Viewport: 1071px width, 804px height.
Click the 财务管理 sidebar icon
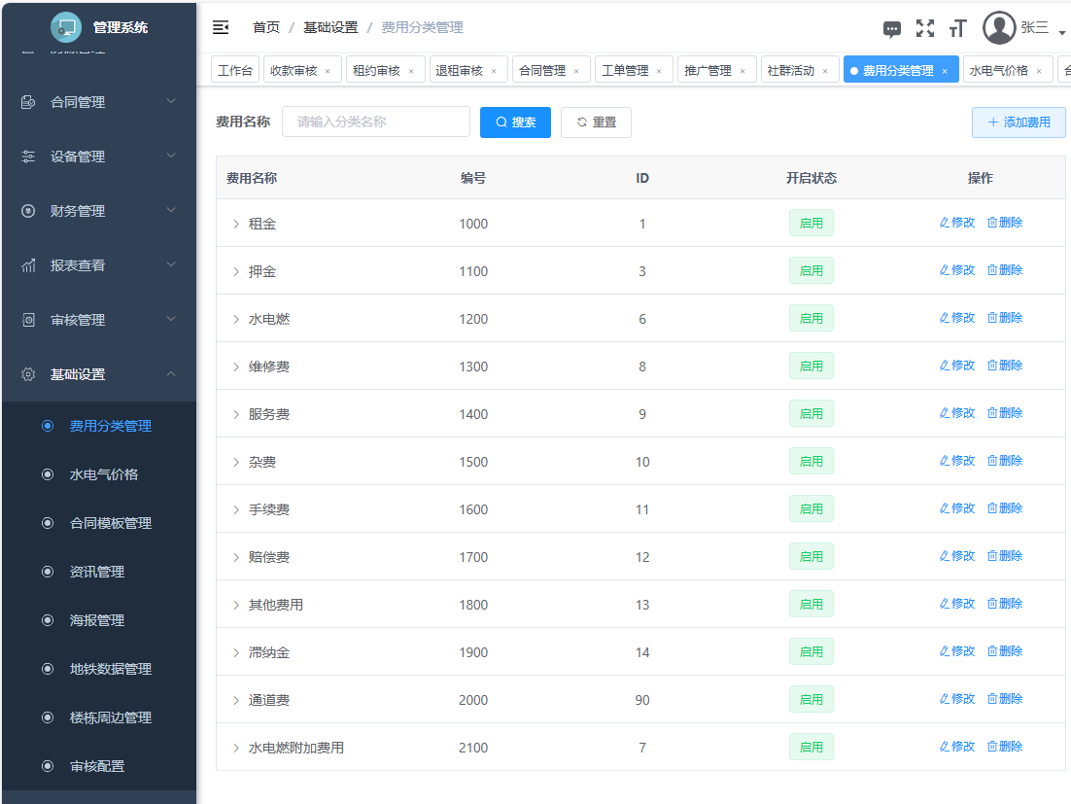[x=28, y=211]
